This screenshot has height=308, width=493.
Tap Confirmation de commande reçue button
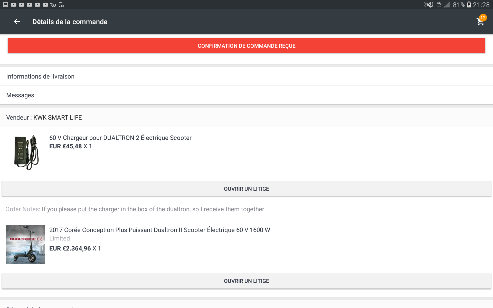[x=246, y=46]
